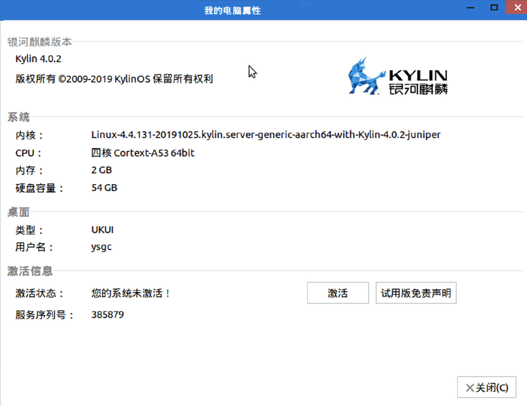Click the 内存： label
Image resolution: width=527 pixels, height=406 pixels.
pyautogui.click(x=29, y=171)
